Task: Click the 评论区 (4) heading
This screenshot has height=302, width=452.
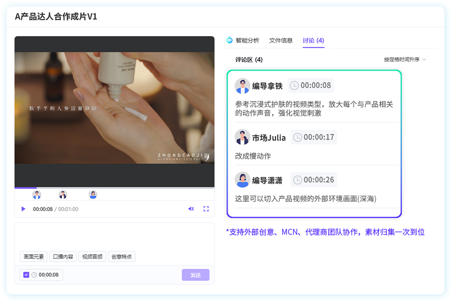Action: click(x=249, y=59)
